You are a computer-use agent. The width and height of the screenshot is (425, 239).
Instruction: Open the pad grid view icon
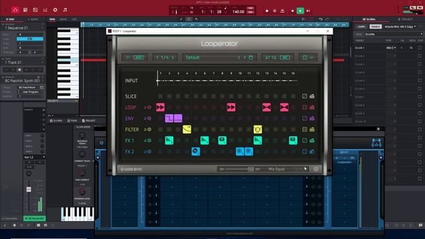tap(25, 10)
